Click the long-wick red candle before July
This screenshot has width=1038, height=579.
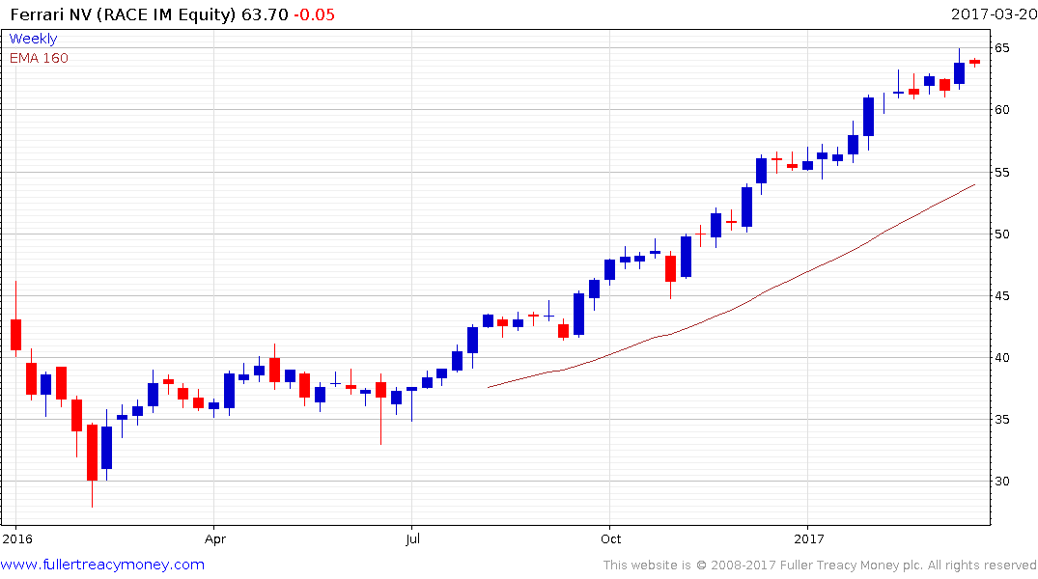pyautogui.click(x=380, y=390)
